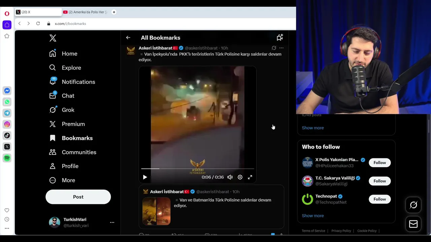Switch to YouTube Amerika'da Polis tab

86,12
